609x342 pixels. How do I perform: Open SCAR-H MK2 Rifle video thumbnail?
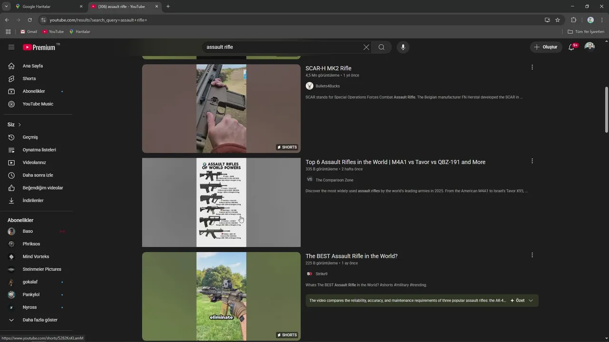click(221, 108)
